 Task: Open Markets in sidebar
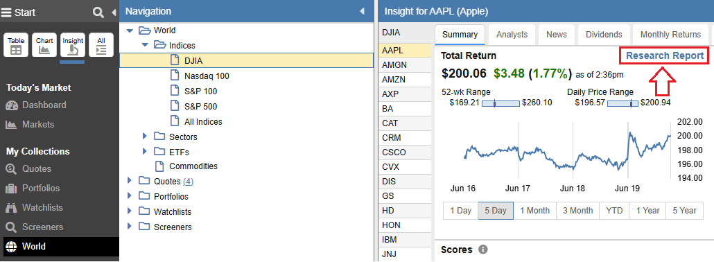30,124
